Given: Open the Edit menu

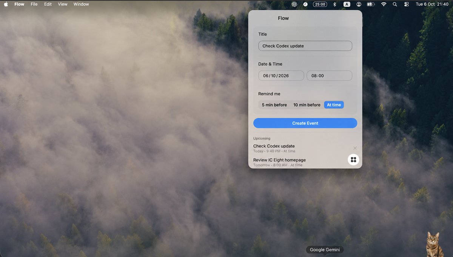Looking at the screenshot, I should [x=48, y=4].
